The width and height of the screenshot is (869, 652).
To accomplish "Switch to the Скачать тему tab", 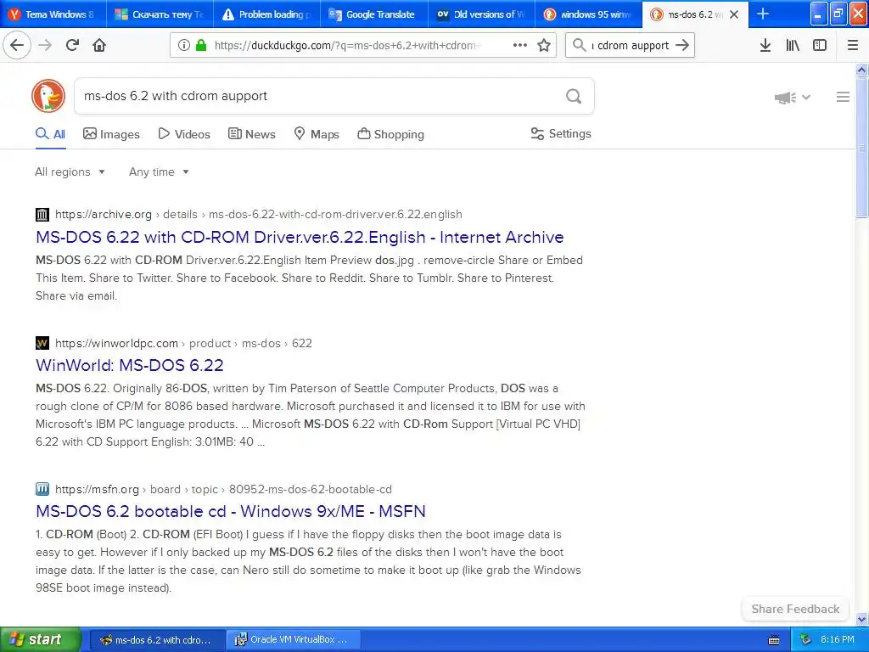I will click(x=160, y=14).
